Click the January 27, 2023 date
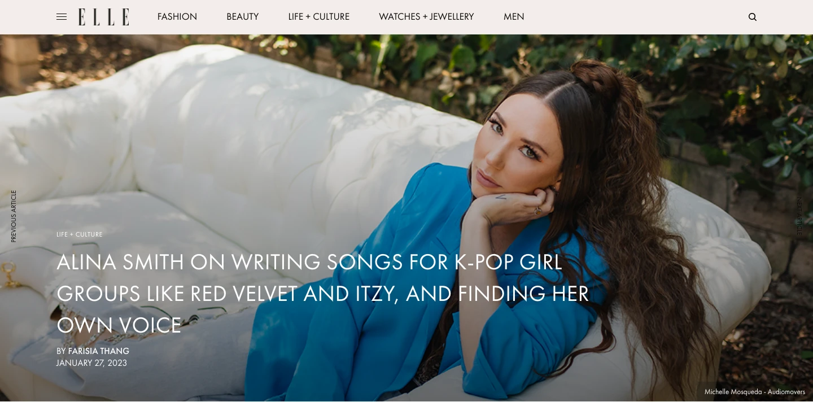 [x=91, y=363]
